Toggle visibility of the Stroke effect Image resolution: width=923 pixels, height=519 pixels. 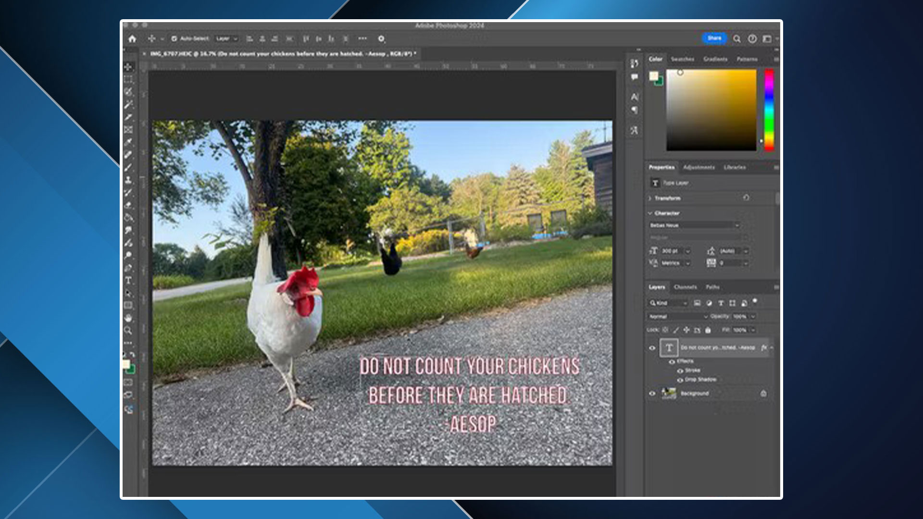[x=680, y=371]
